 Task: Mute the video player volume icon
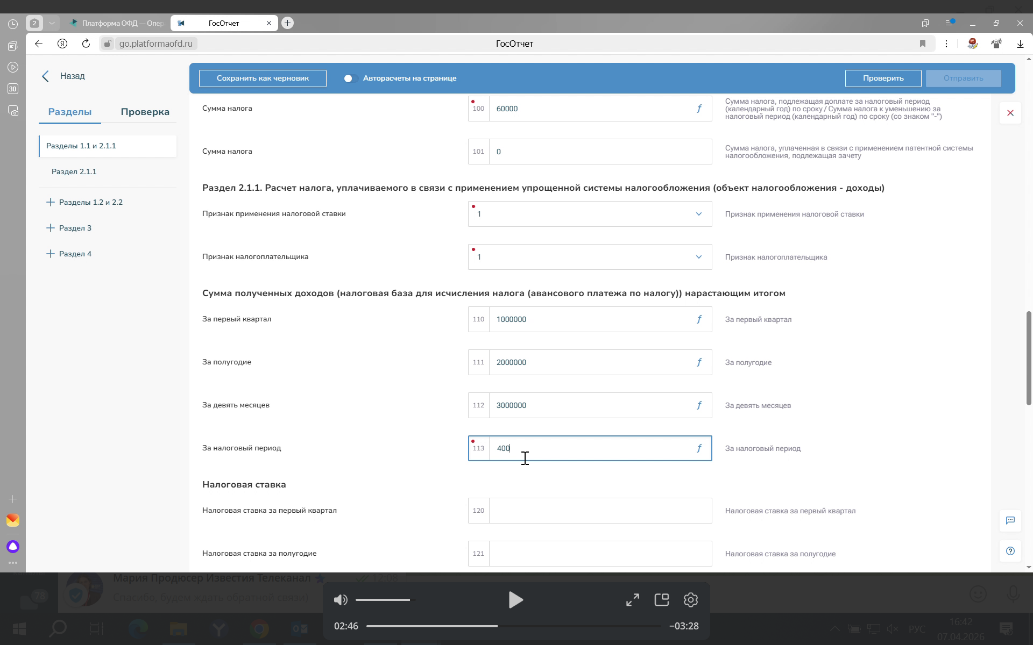pyautogui.click(x=341, y=600)
